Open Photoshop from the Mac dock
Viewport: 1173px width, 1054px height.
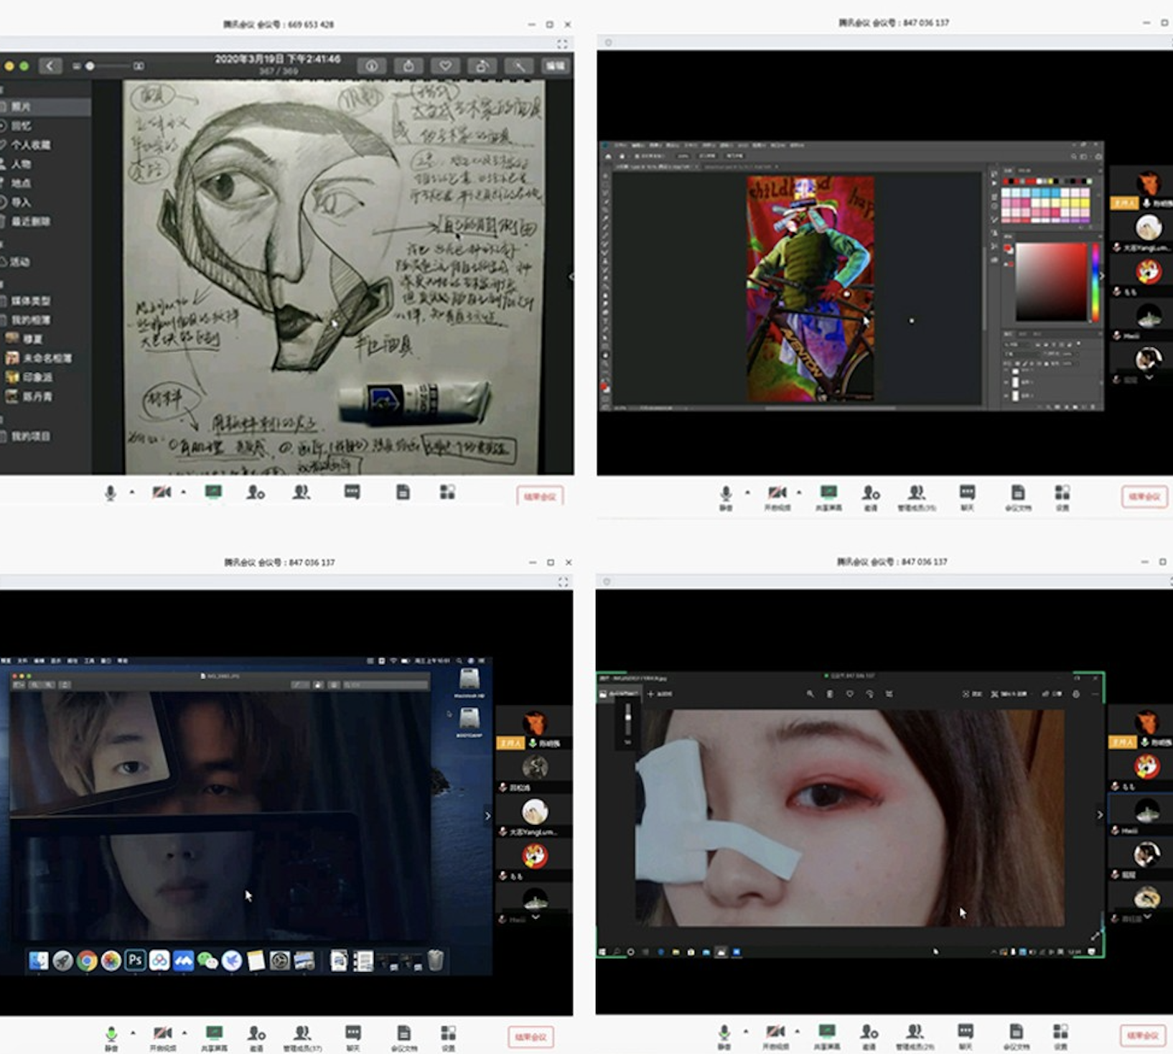pyautogui.click(x=135, y=960)
